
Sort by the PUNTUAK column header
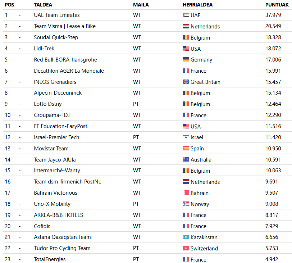[277, 5]
